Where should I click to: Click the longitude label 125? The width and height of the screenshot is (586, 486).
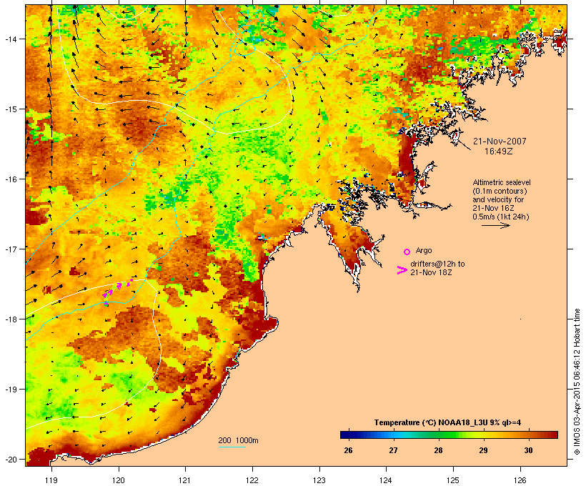pos(453,480)
